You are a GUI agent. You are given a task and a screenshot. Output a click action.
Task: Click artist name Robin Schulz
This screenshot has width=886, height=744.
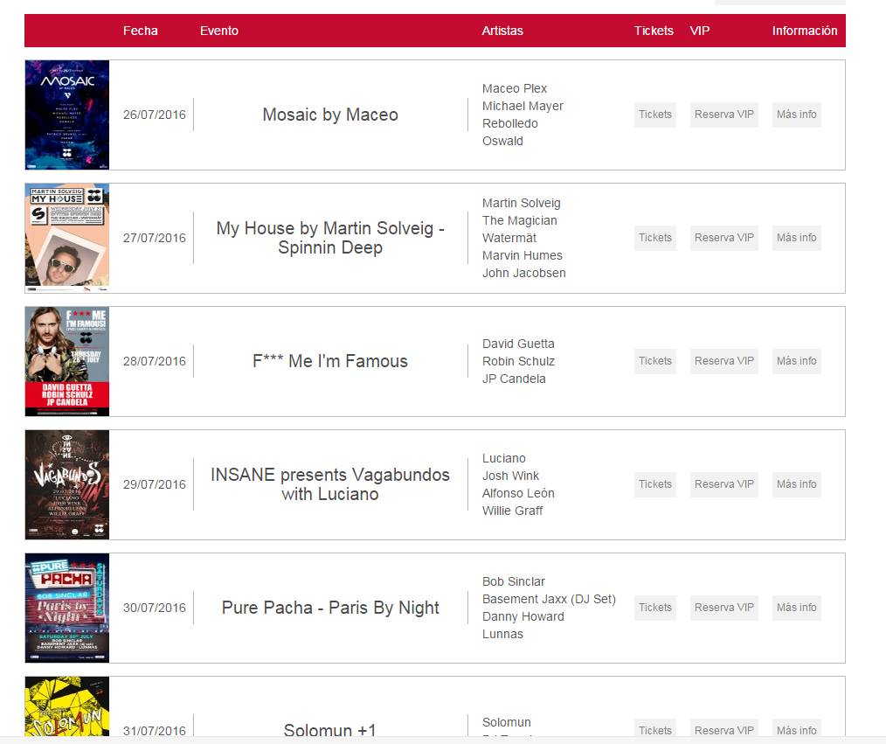click(x=518, y=361)
